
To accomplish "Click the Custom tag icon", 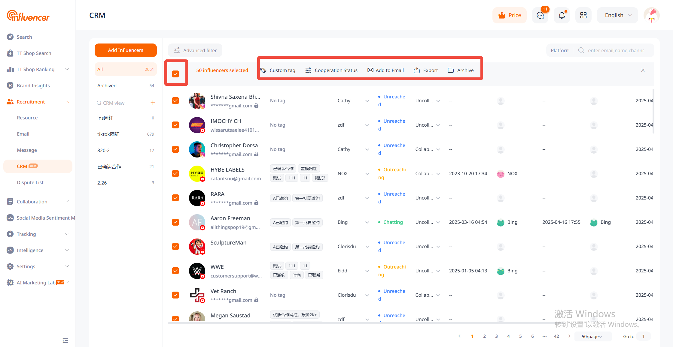I will [x=263, y=70].
